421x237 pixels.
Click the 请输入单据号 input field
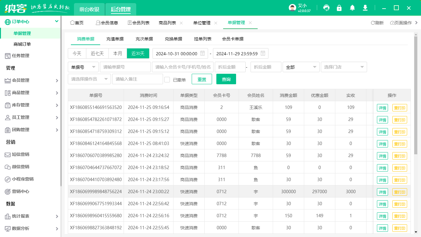(x=125, y=67)
